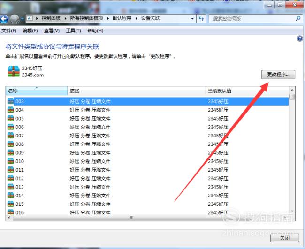Open the recent pages dropdown arrow
The width and height of the screenshot is (305, 249).
point(23,19)
